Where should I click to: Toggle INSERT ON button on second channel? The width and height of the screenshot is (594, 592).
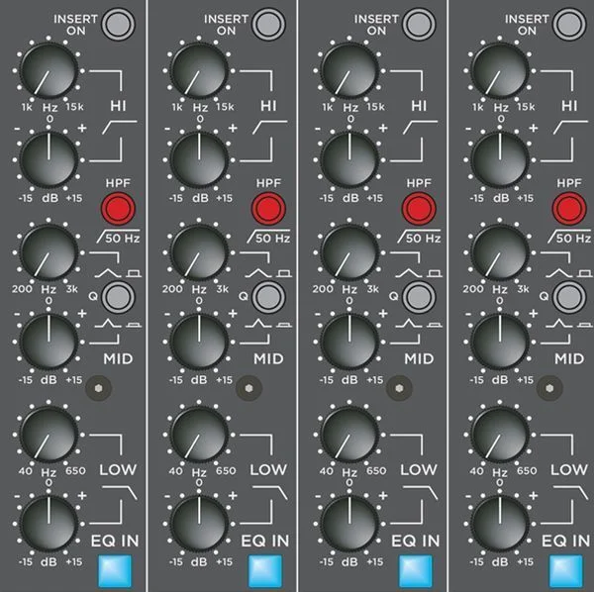(268, 24)
